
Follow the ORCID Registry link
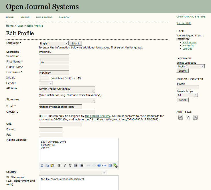pyautogui.click(x=98, y=116)
